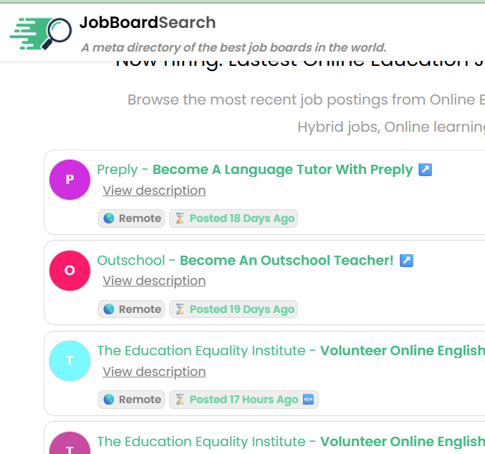The height and width of the screenshot is (454, 485).
Task: Click external link arrow icon after Outschool title
Action: [x=406, y=261]
